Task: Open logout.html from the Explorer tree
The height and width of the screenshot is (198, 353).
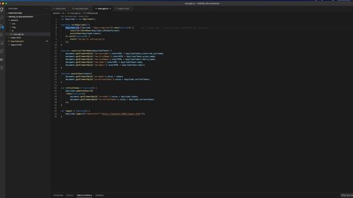Action: (x=16, y=45)
